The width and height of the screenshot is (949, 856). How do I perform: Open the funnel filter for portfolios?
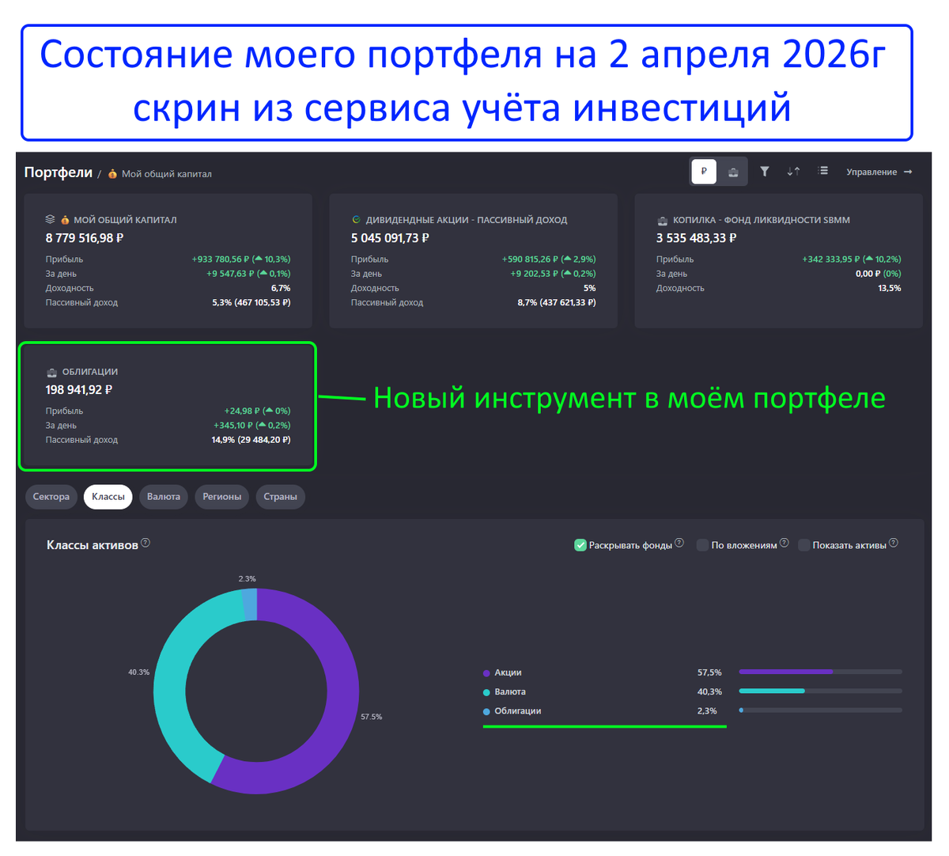click(765, 171)
